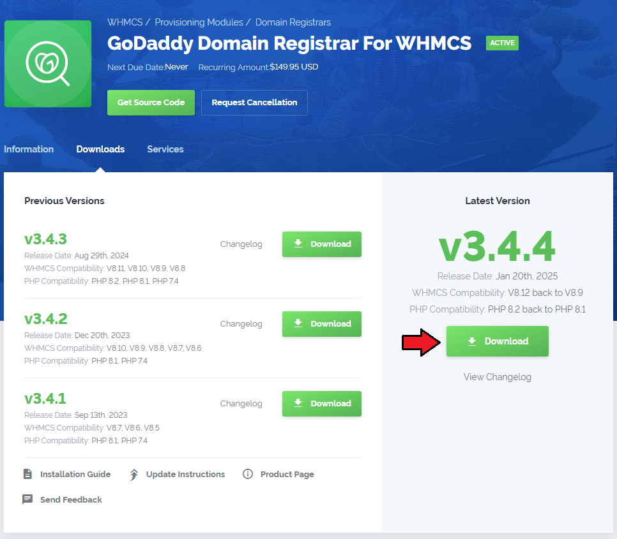Download version v3.4.3
Image resolution: width=617 pixels, height=539 pixels.
(x=322, y=244)
